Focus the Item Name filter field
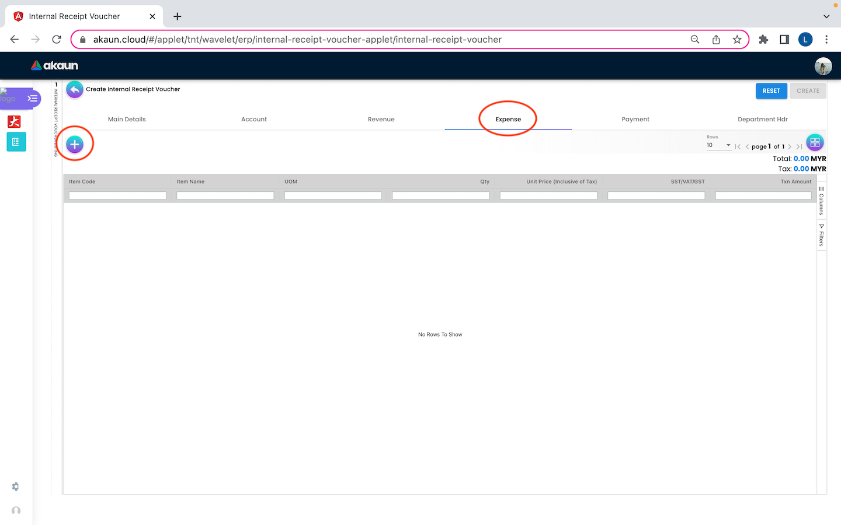The image size is (841, 525). (225, 195)
